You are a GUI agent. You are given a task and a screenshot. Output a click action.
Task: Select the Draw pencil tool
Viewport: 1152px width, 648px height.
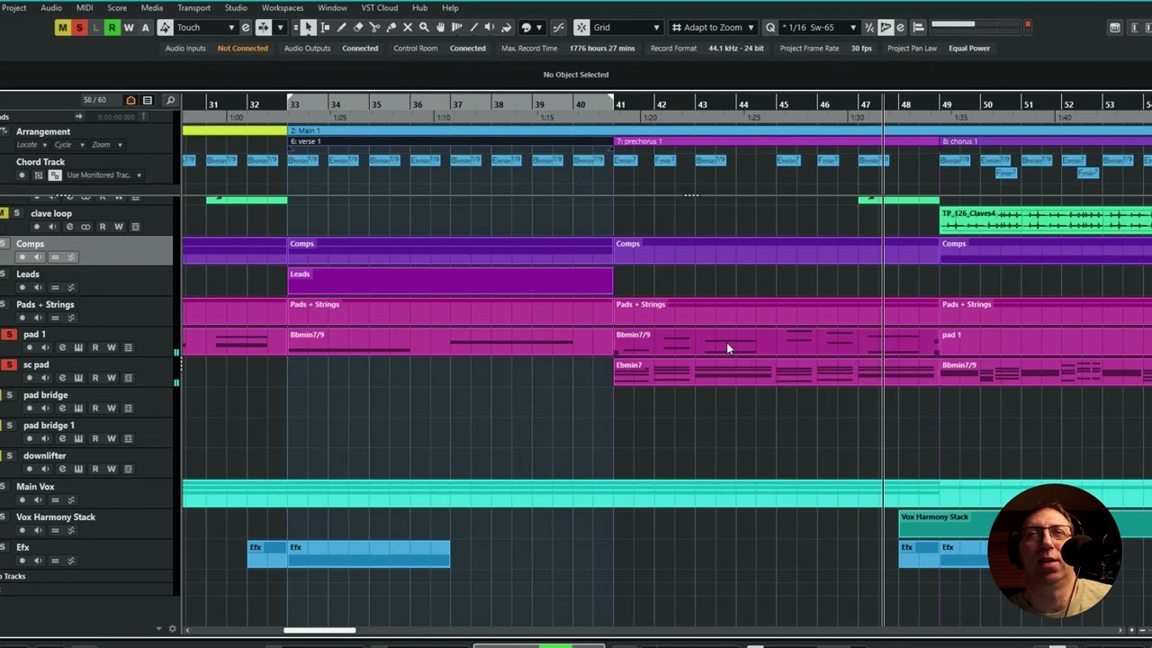pyautogui.click(x=342, y=27)
